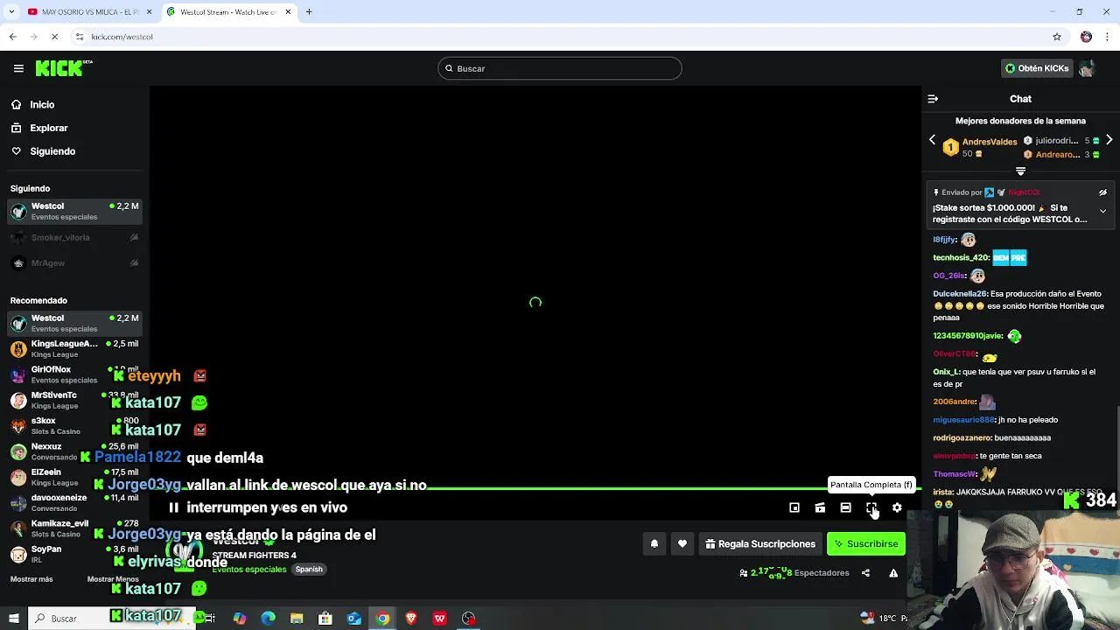Go to Inicio in the sidebar

(x=42, y=105)
